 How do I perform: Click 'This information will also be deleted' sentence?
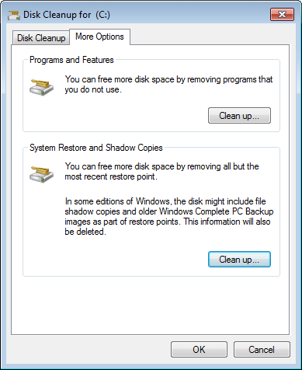168,227
